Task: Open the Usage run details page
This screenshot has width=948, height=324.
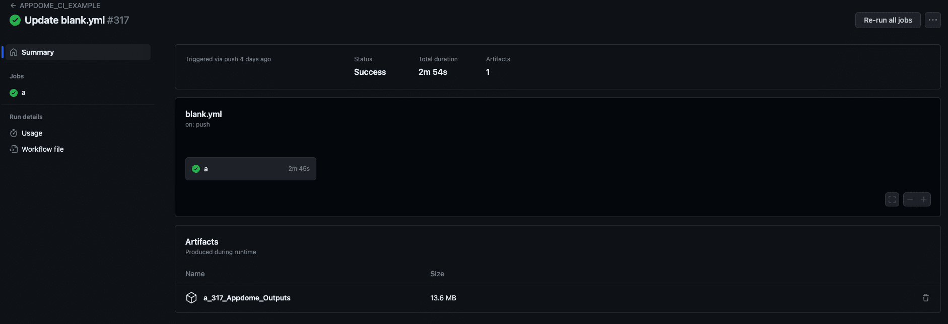Action: click(x=32, y=133)
